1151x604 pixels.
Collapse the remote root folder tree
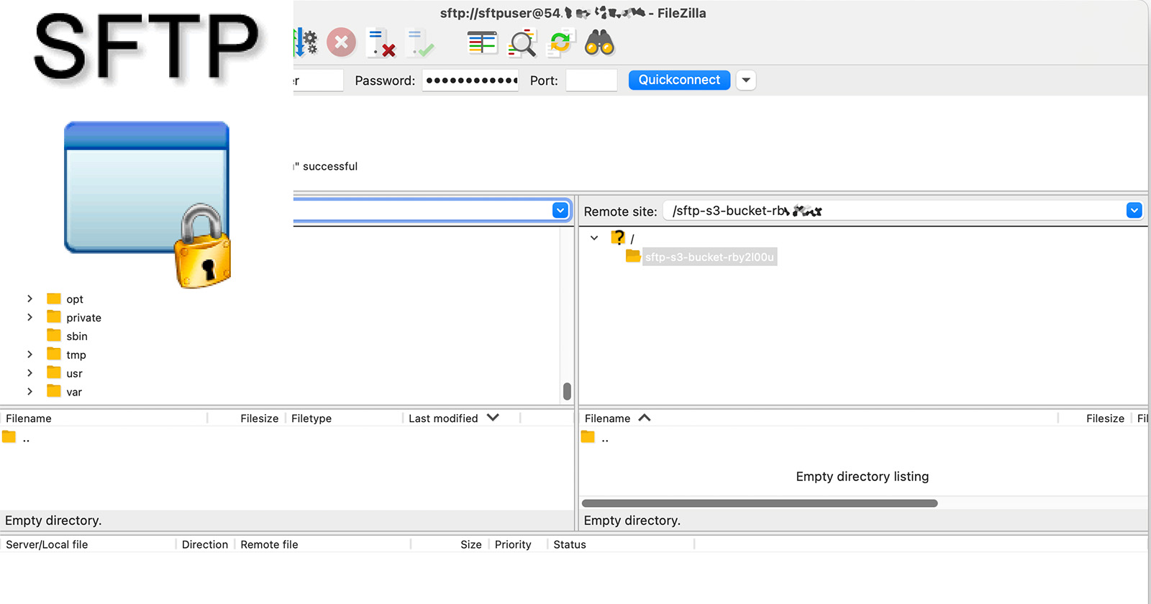pyautogui.click(x=594, y=238)
